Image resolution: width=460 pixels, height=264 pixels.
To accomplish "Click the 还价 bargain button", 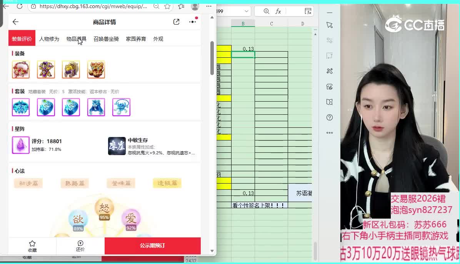I will tap(80, 246).
